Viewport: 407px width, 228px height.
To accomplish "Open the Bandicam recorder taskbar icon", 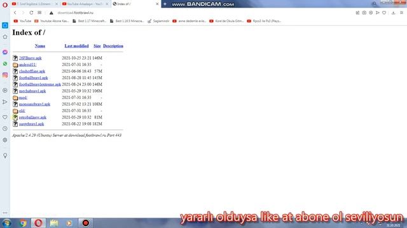I will click(86, 223).
